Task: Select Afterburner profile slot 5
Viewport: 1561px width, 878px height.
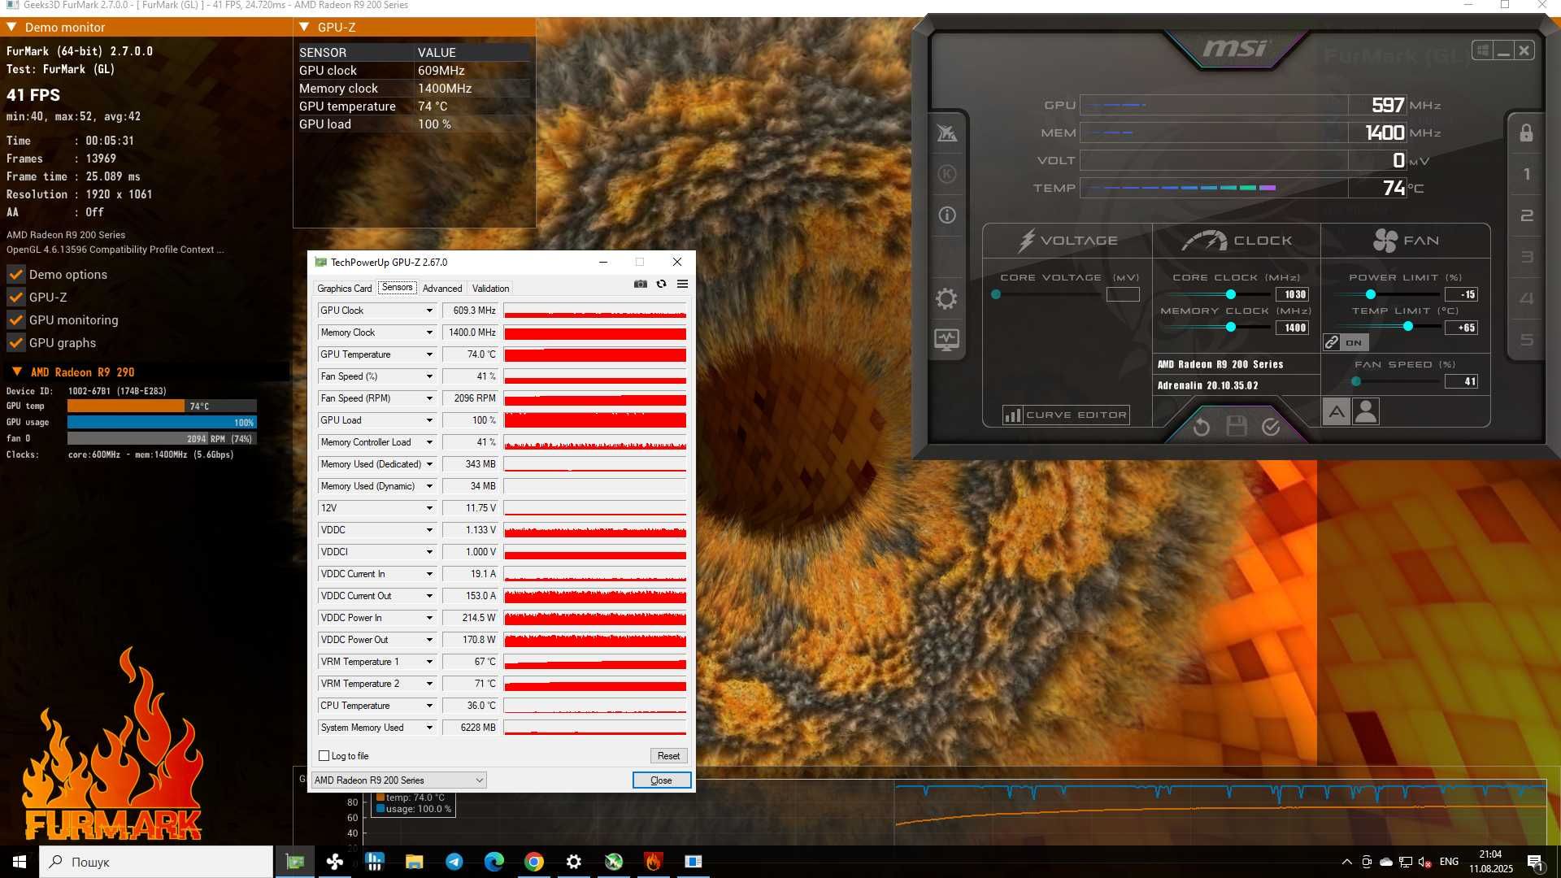Action: (1526, 340)
